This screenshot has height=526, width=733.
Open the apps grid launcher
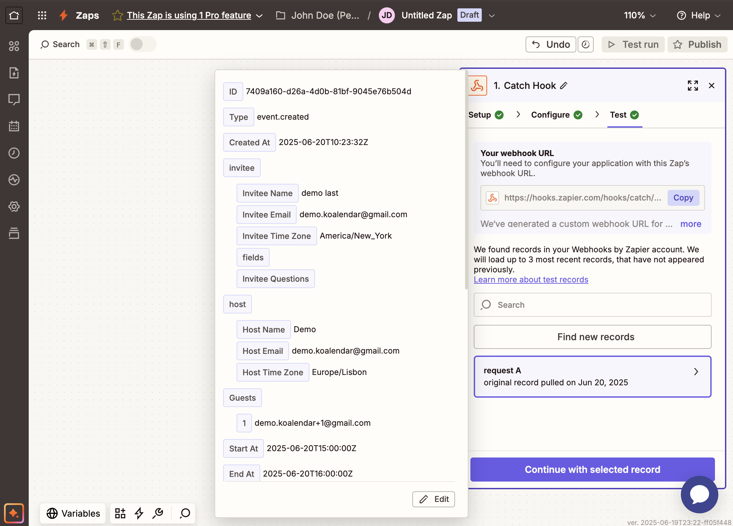coord(42,15)
